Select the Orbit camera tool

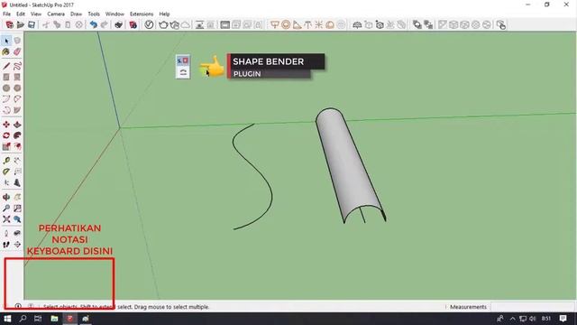(x=6, y=197)
